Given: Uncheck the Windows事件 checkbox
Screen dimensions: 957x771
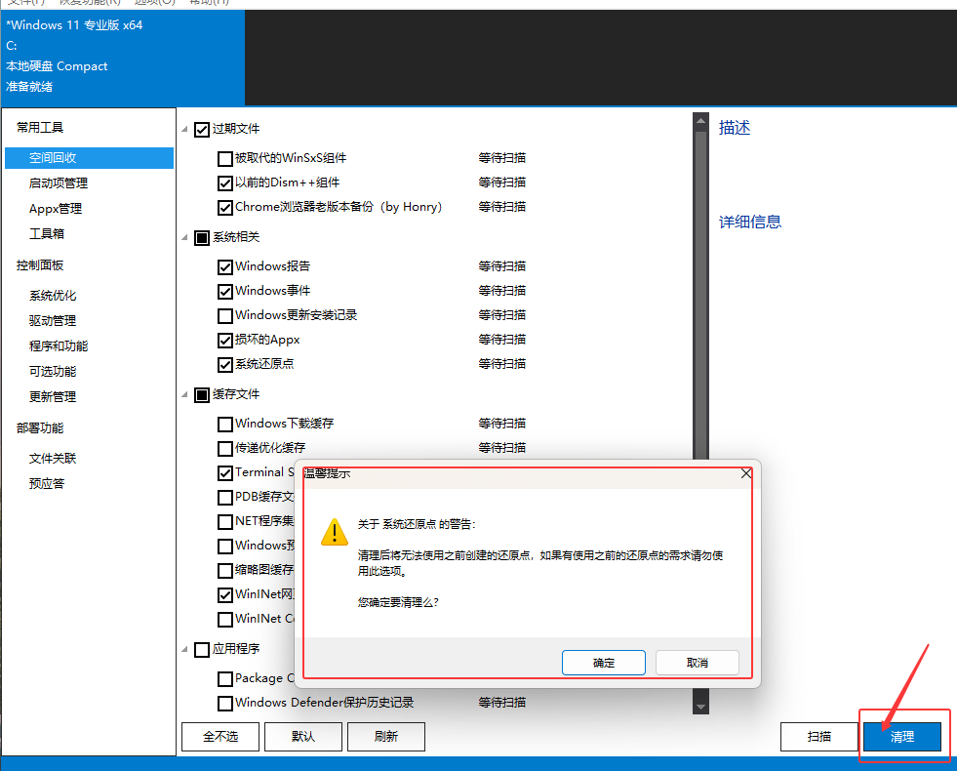Looking at the screenshot, I should pyautogui.click(x=225, y=291).
